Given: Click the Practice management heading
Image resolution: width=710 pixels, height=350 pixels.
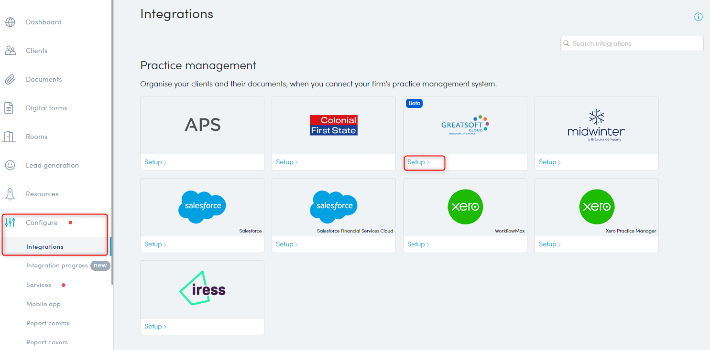Looking at the screenshot, I should [x=198, y=65].
